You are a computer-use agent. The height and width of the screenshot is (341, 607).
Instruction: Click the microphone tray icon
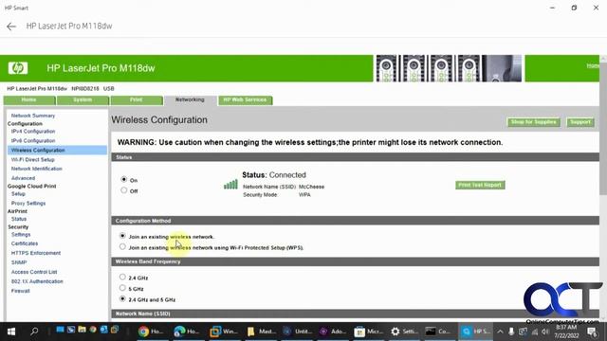pos(511,332)
